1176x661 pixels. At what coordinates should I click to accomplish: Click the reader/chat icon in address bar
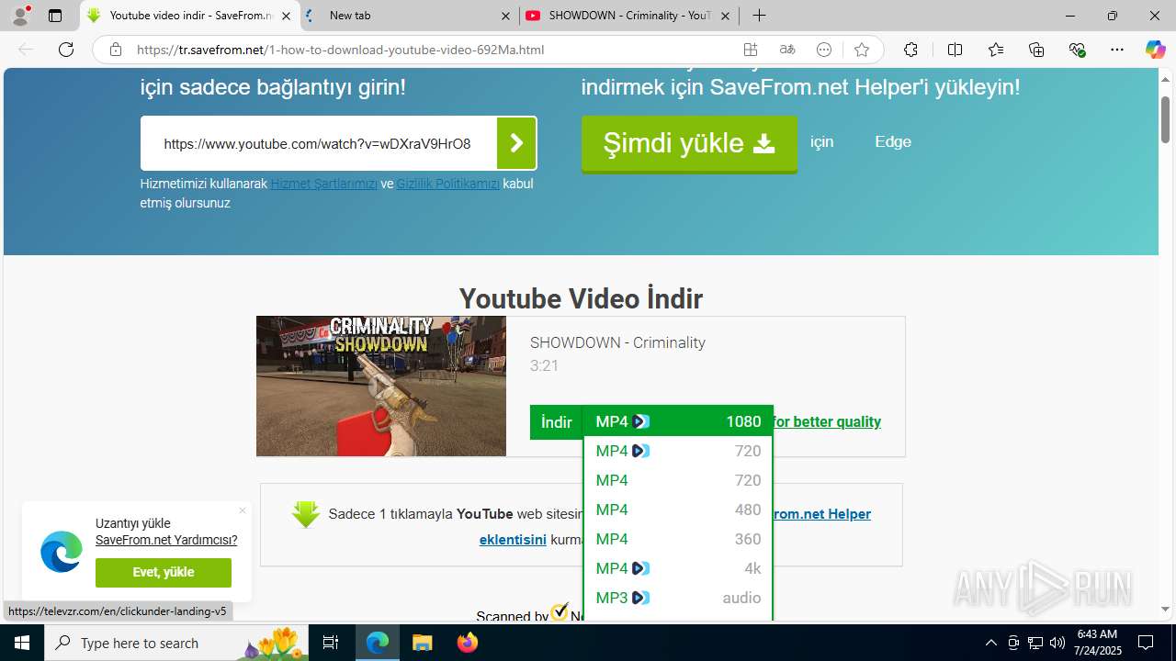(824, 50)
